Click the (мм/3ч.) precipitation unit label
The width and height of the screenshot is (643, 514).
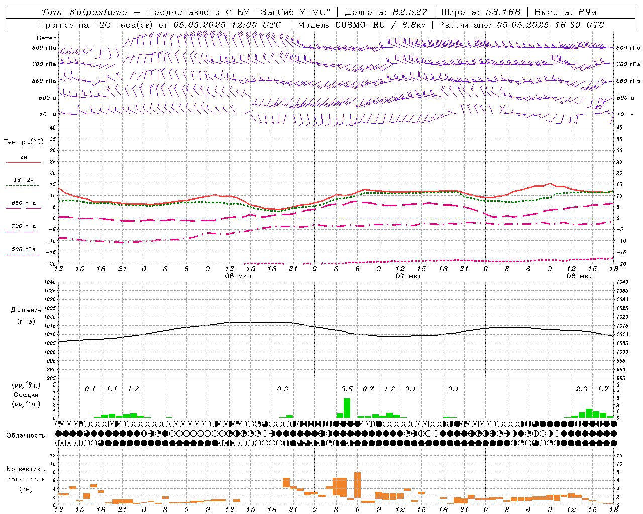(26, 385)
